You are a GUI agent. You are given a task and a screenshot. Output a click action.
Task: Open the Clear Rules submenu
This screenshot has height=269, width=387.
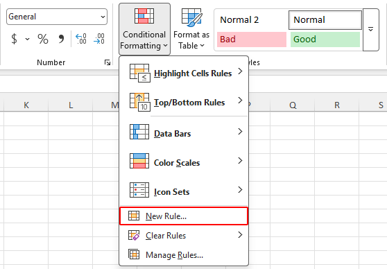(184, 236)
